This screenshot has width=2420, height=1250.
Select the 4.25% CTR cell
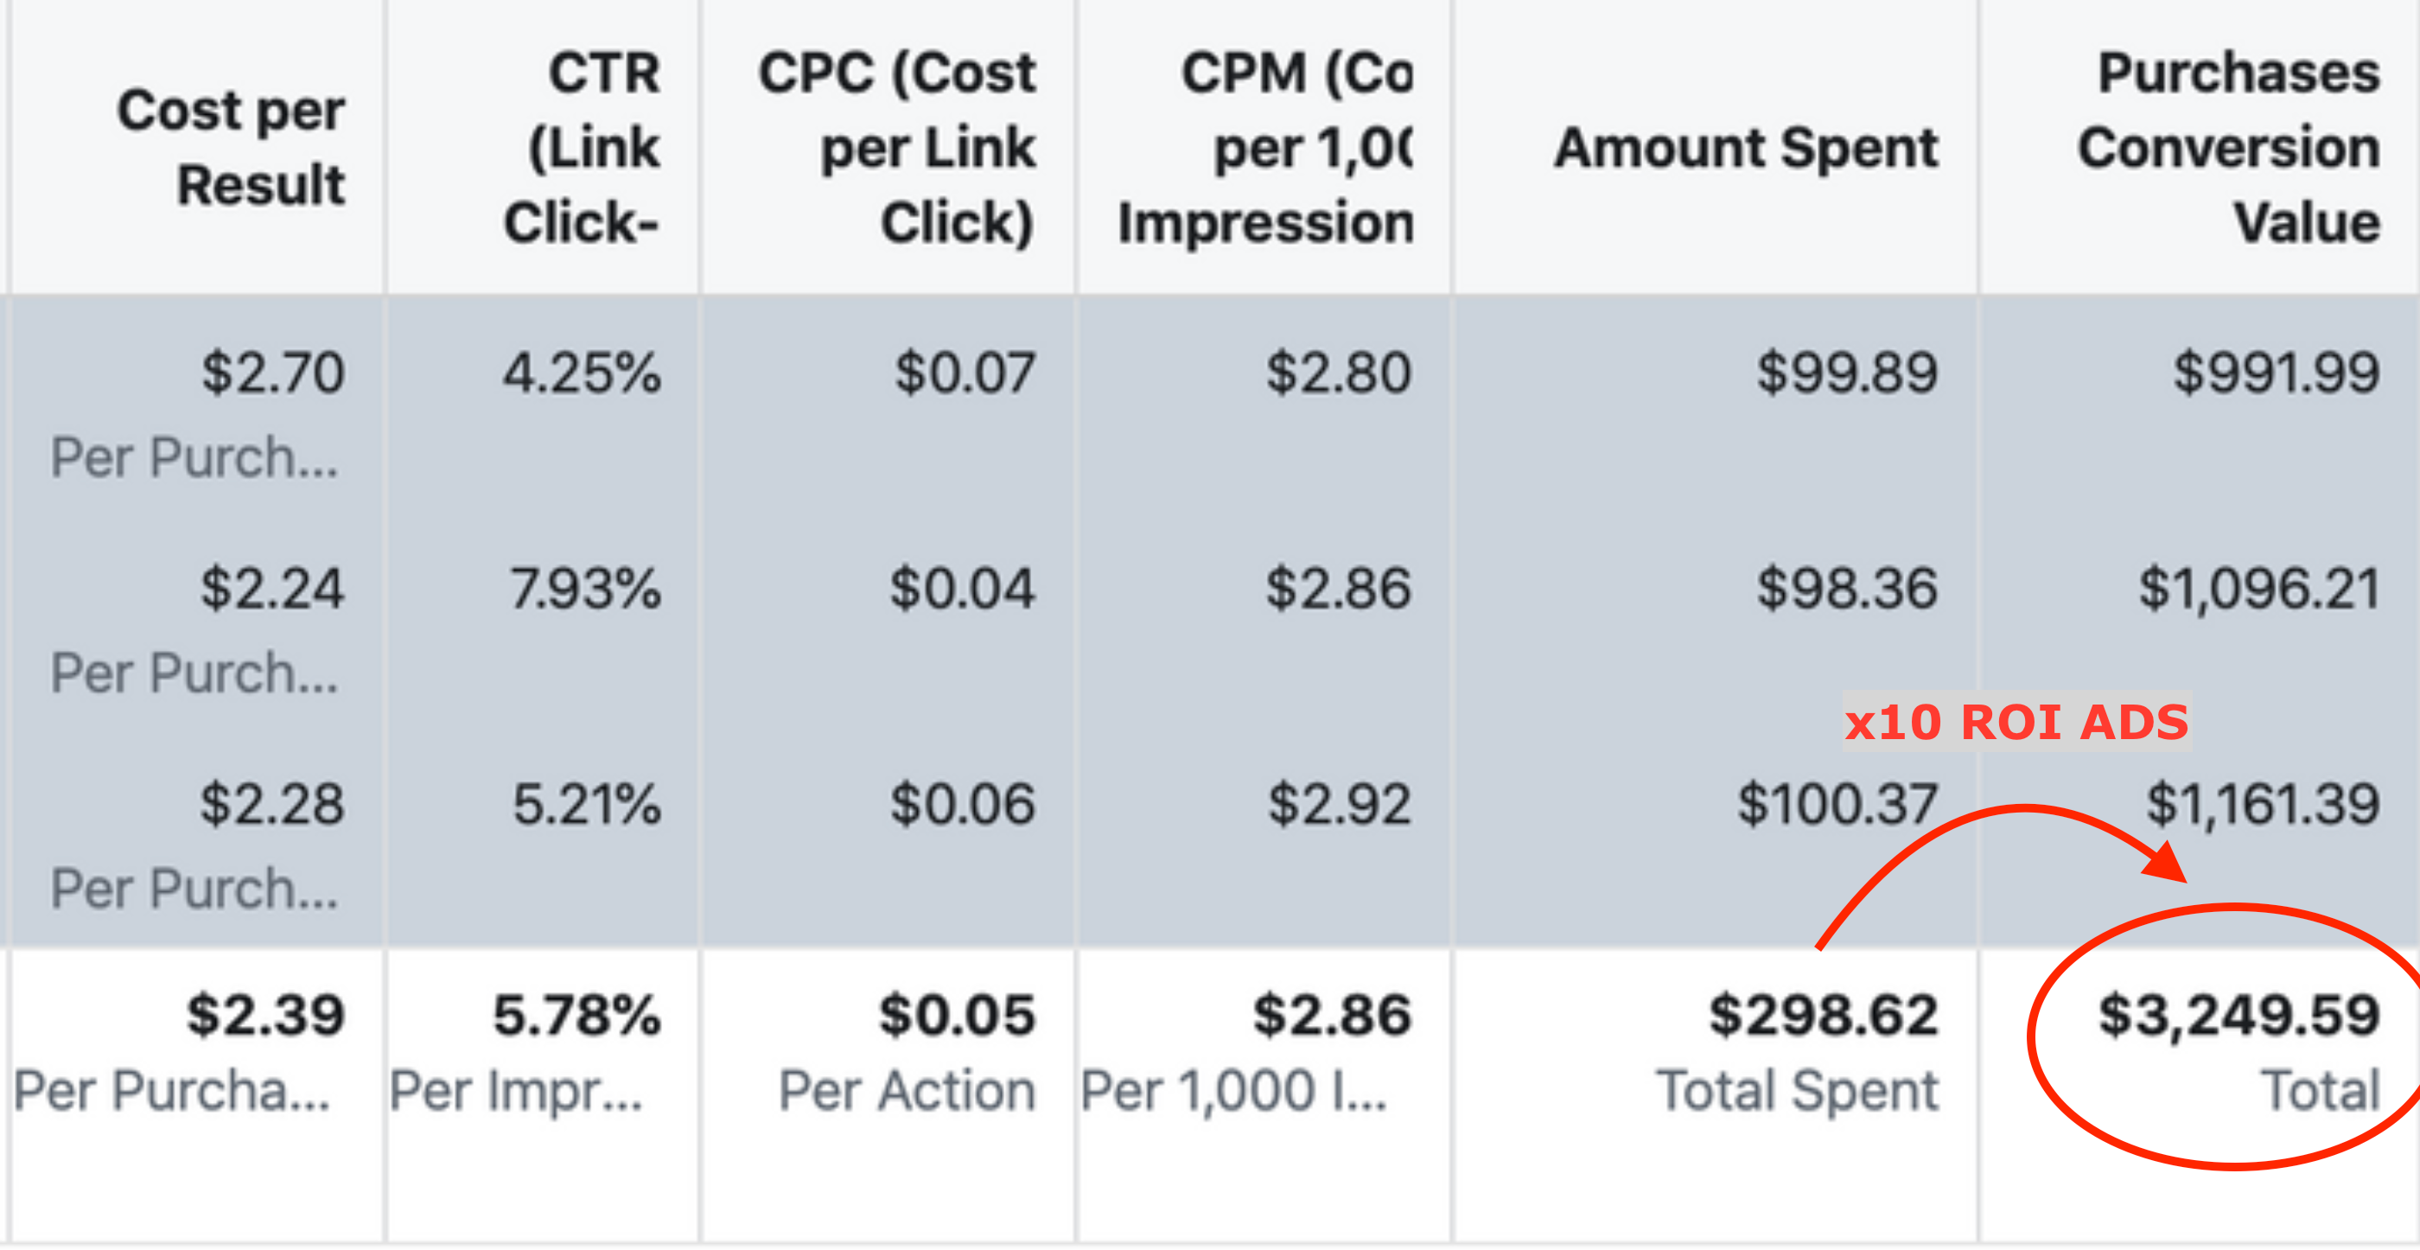pyautogui.click(x=583, y=373)
